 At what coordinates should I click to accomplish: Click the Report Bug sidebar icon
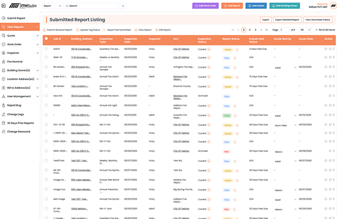4,105
